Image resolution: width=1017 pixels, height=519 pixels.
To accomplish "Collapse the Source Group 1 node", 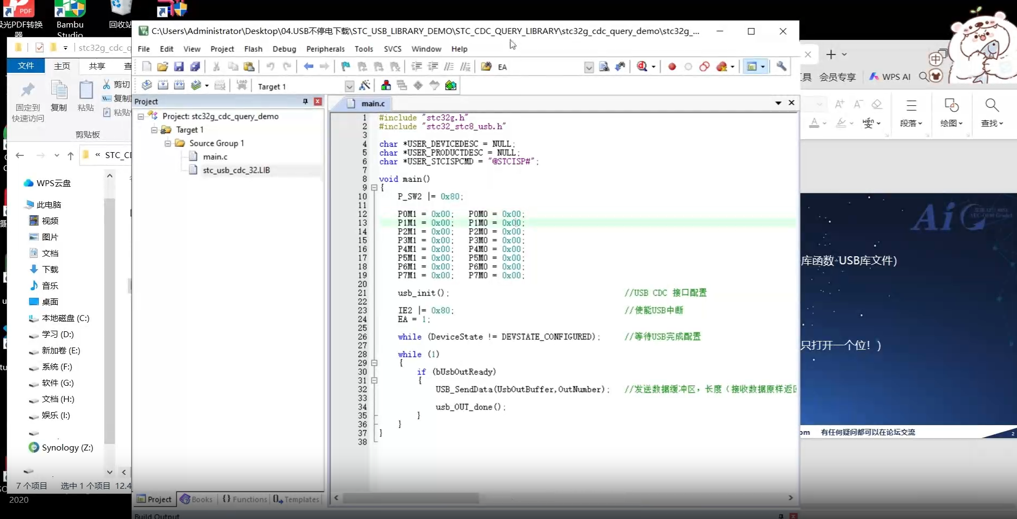I will click(168, 143).
